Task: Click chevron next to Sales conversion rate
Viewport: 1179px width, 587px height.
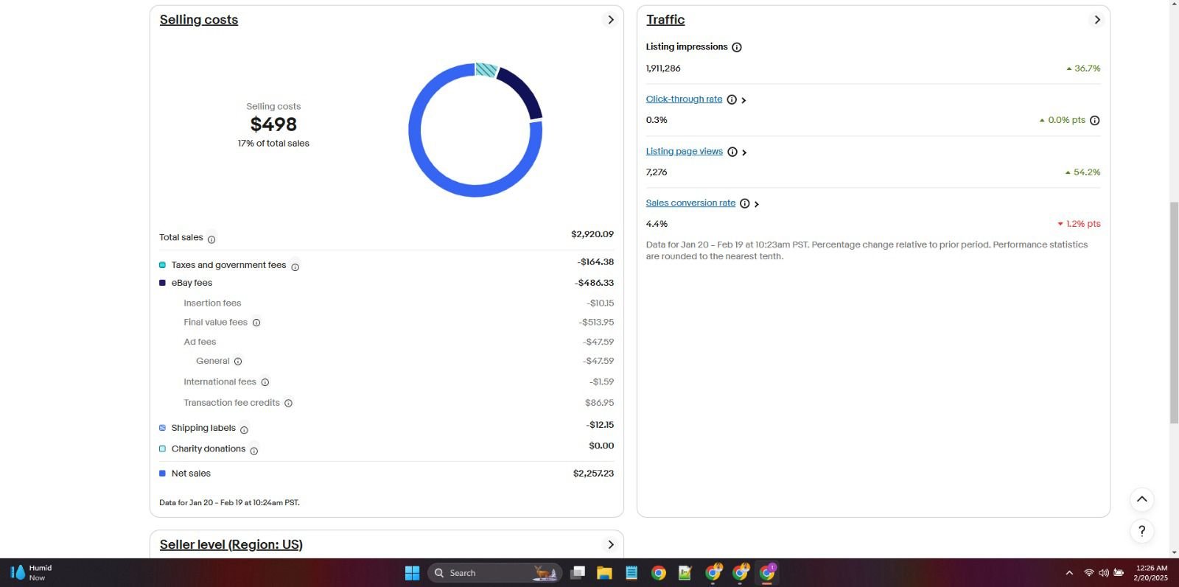Action: tap(757, 204)
